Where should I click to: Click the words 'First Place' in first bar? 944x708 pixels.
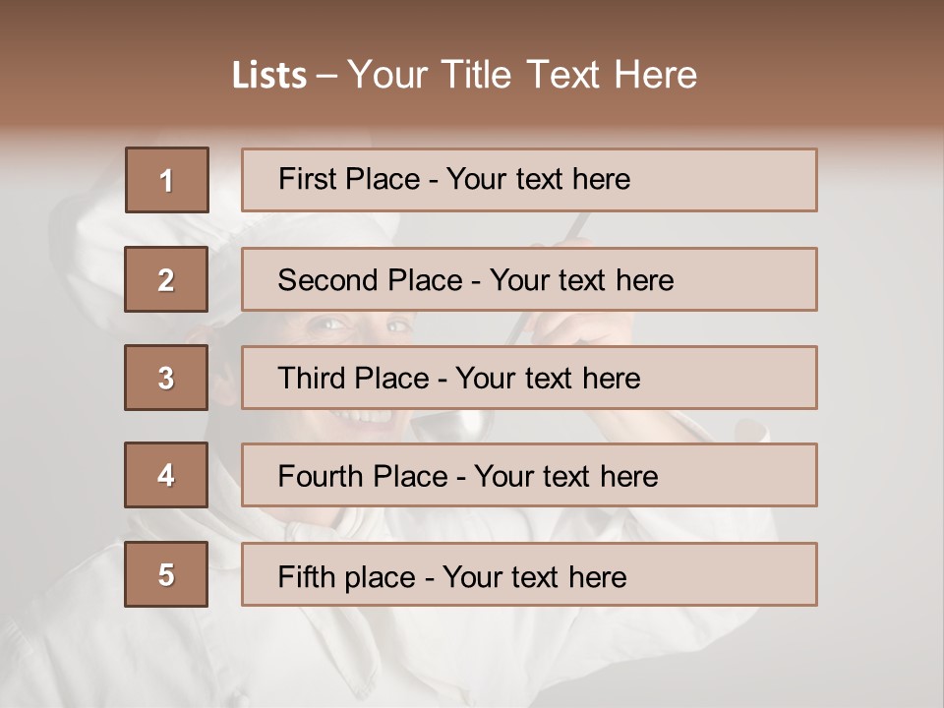(349, 179)
